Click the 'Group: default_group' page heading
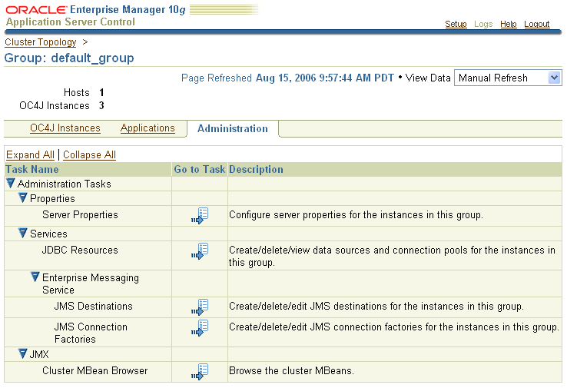567x388 pixels. 69,58
